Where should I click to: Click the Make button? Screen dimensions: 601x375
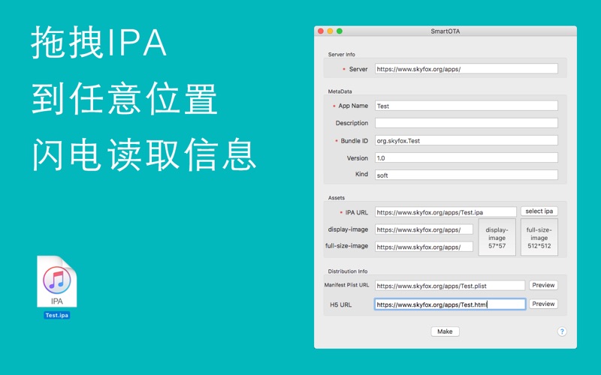coord(445,331)
